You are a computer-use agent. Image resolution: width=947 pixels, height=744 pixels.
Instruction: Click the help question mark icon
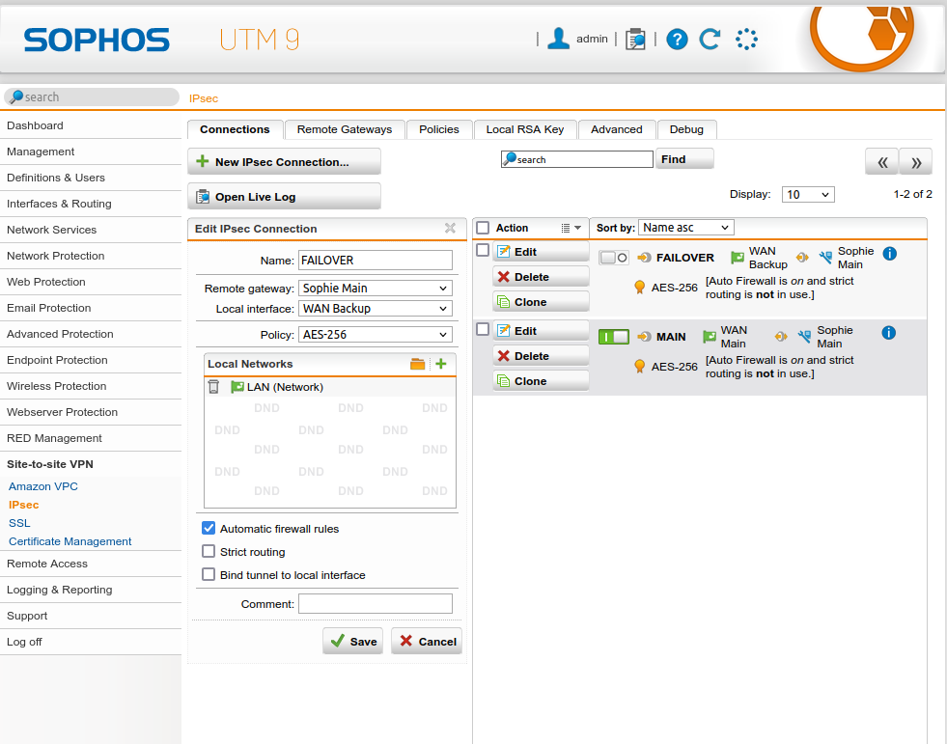[x=677, y=40]
